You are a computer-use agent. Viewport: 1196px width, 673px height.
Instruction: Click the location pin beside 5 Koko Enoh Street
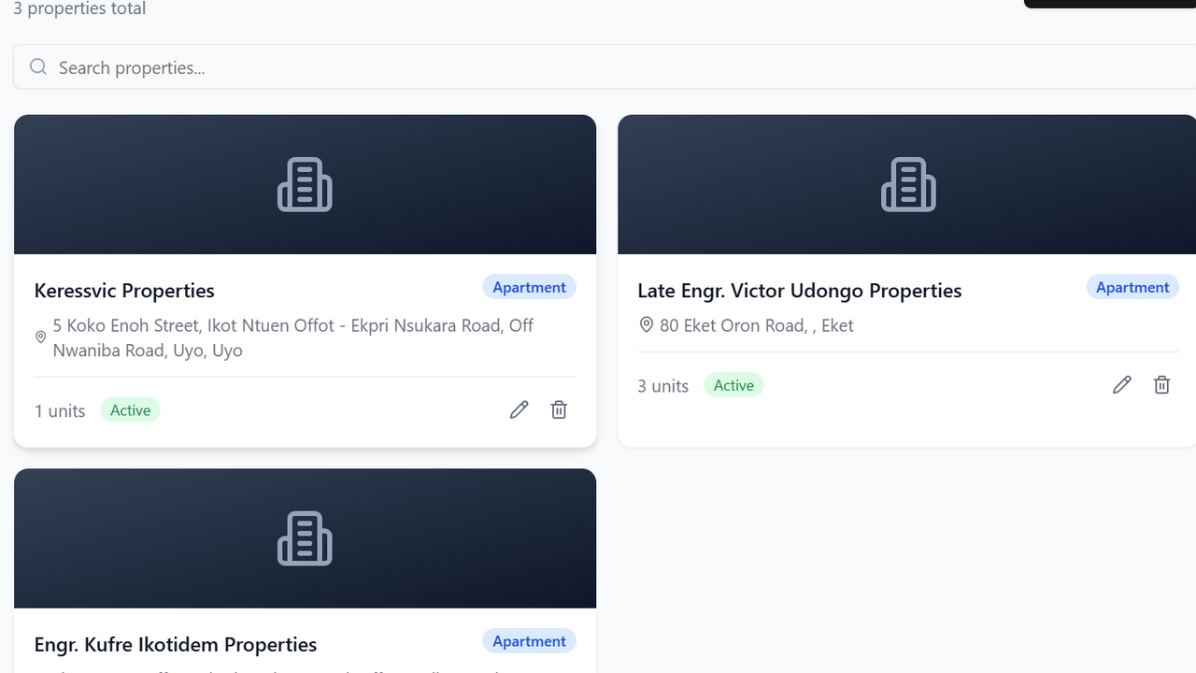point(40,337)
